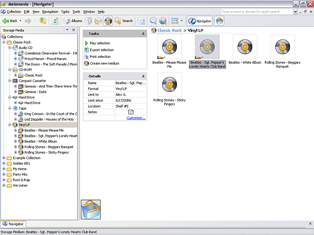314x235 pixels.
Task: Collapse the Tasks panel chevron
Action: [143, 34]
